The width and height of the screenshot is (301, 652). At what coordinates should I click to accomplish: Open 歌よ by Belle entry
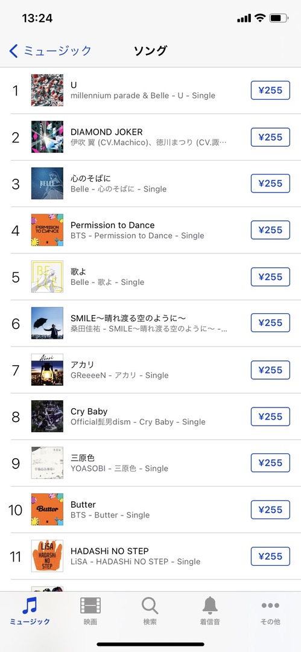151,276
